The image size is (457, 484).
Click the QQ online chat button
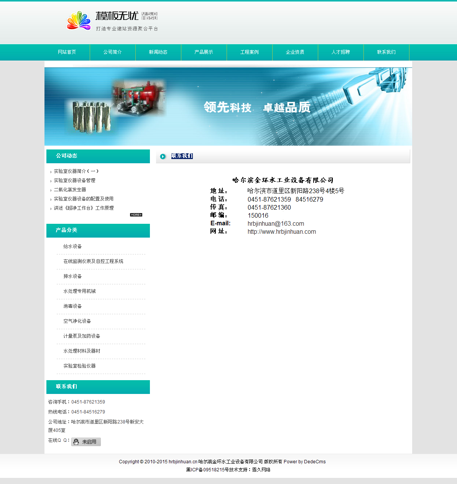(86, 442)
